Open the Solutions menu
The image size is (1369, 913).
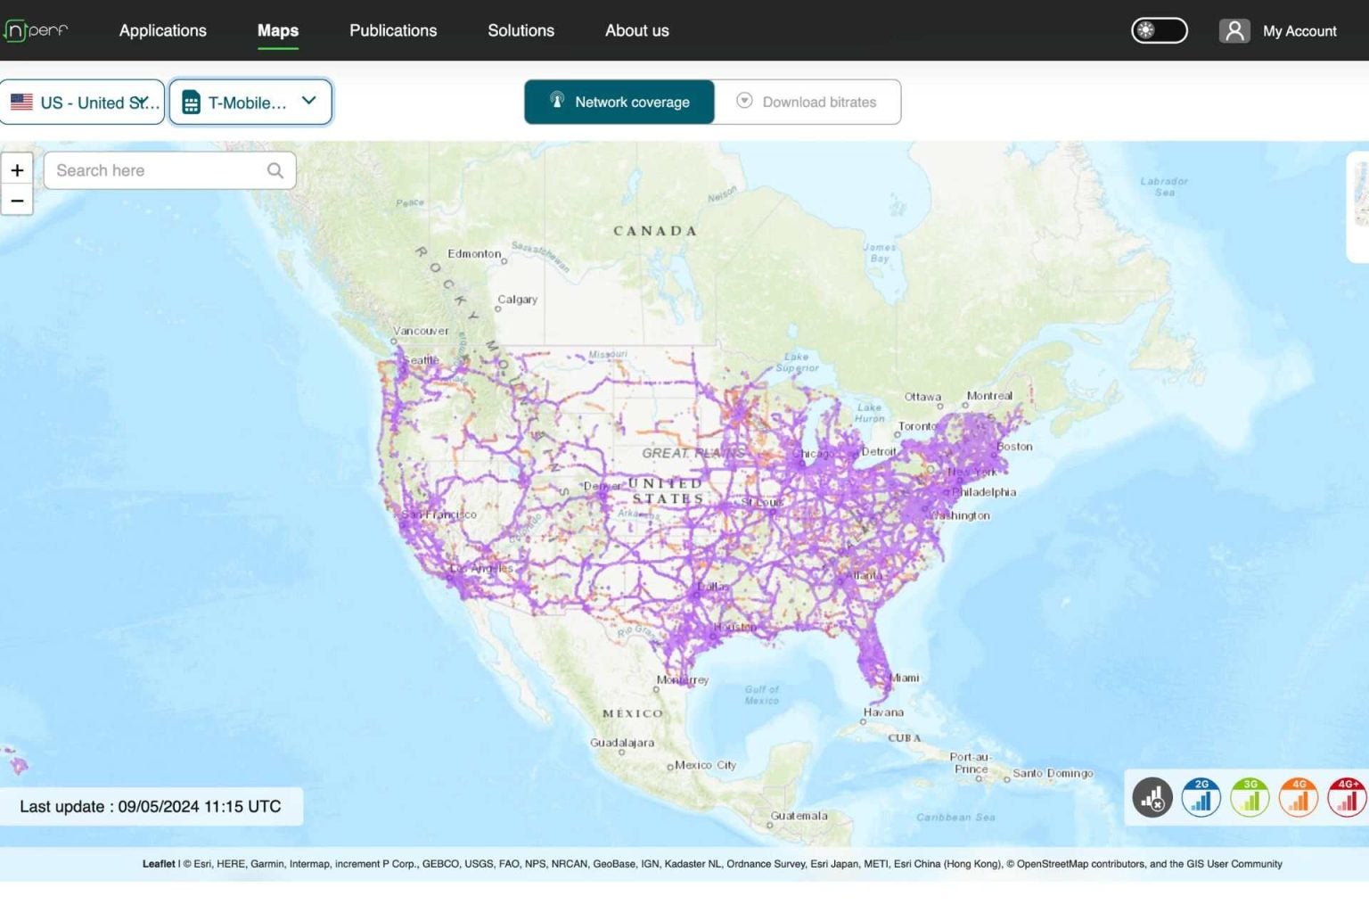tap(521, 30)
